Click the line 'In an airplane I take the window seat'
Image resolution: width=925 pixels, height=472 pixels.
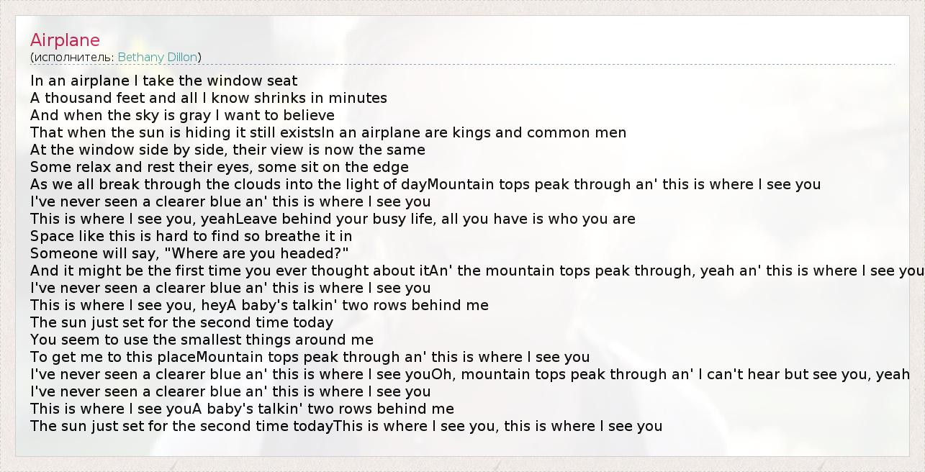[163, 81]
